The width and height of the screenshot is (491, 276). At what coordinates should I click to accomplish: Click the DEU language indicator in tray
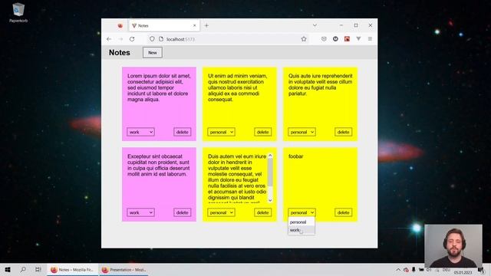(446, 269)
